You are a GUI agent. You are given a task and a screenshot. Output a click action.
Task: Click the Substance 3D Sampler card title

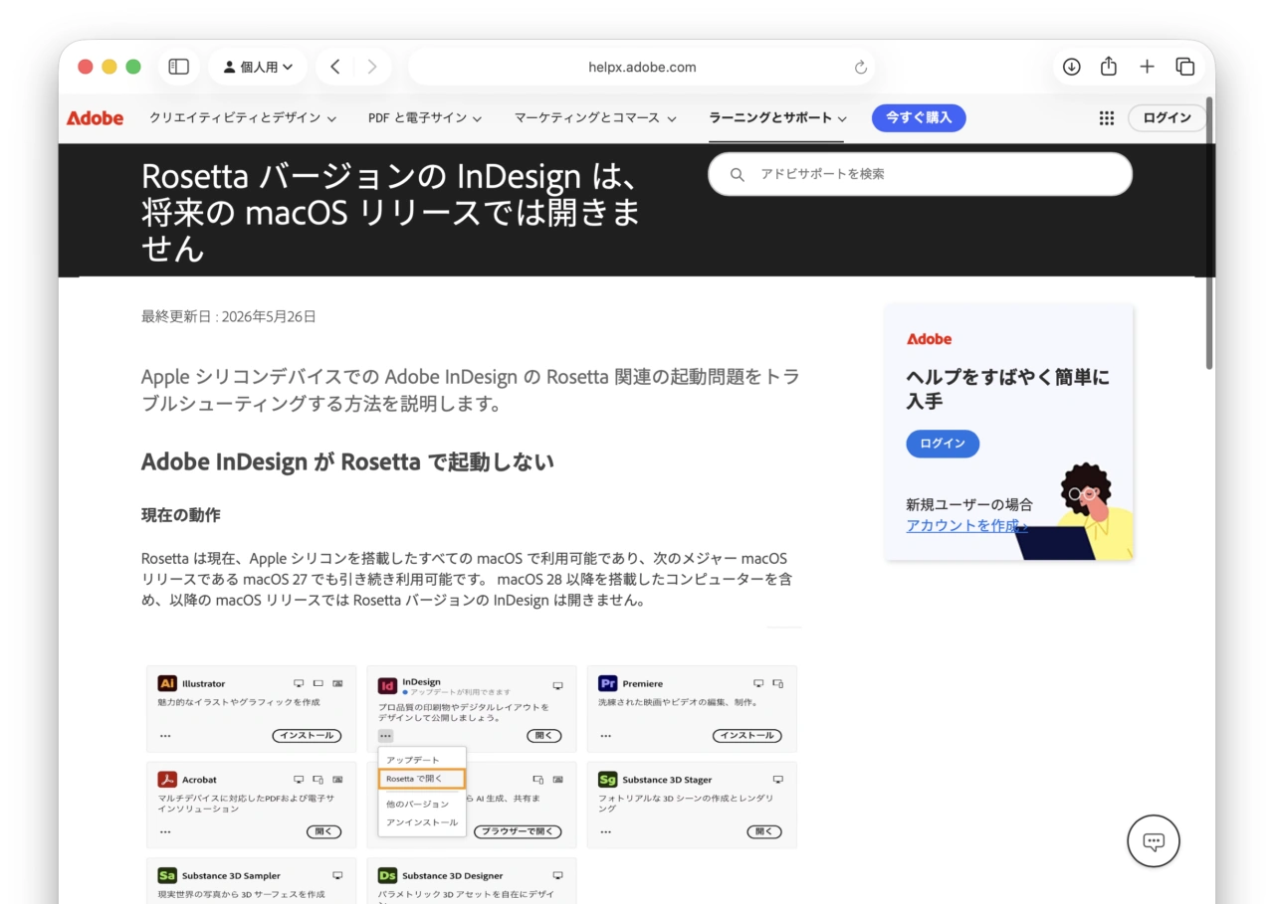coord(231,875)
